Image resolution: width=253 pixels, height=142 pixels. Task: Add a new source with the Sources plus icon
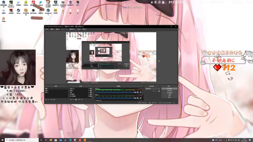(71, 99)
